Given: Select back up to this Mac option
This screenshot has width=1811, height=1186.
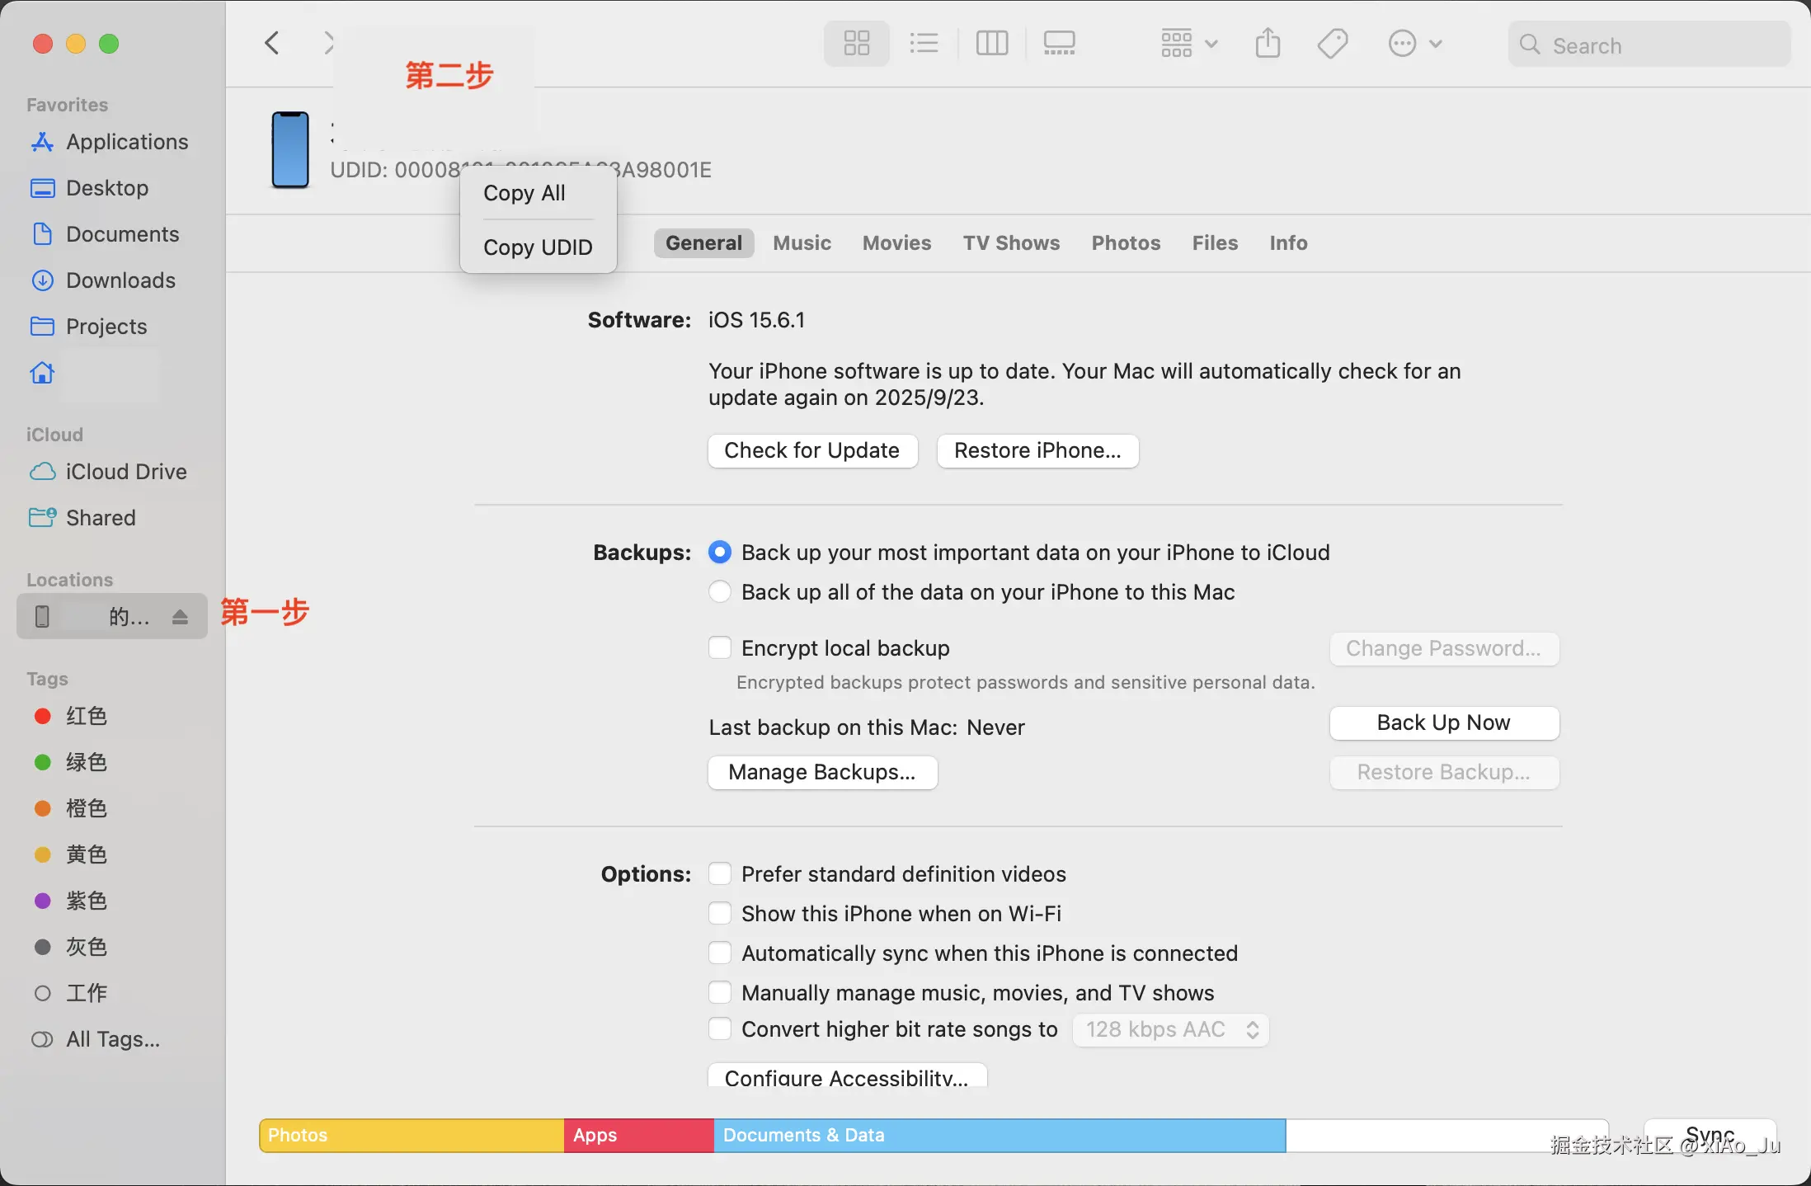Looking at the screenshot, I should point(720,592).
